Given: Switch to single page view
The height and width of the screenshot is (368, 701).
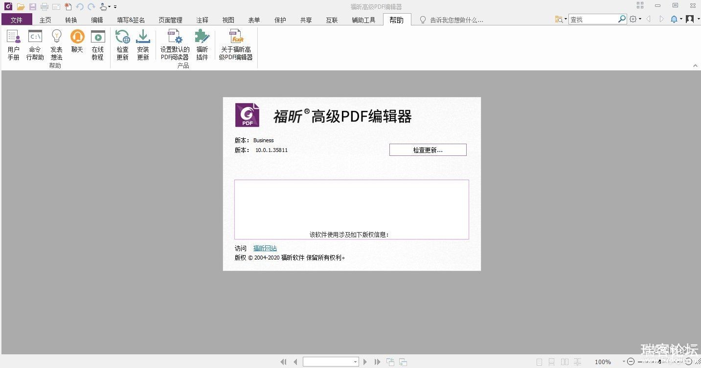Looking at the screenshot, I should [539, 362].
